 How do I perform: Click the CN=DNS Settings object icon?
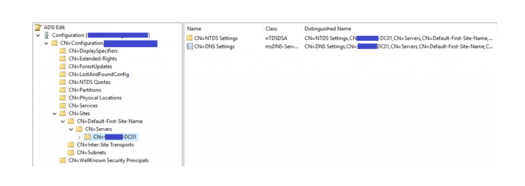[x=189, y=47]
